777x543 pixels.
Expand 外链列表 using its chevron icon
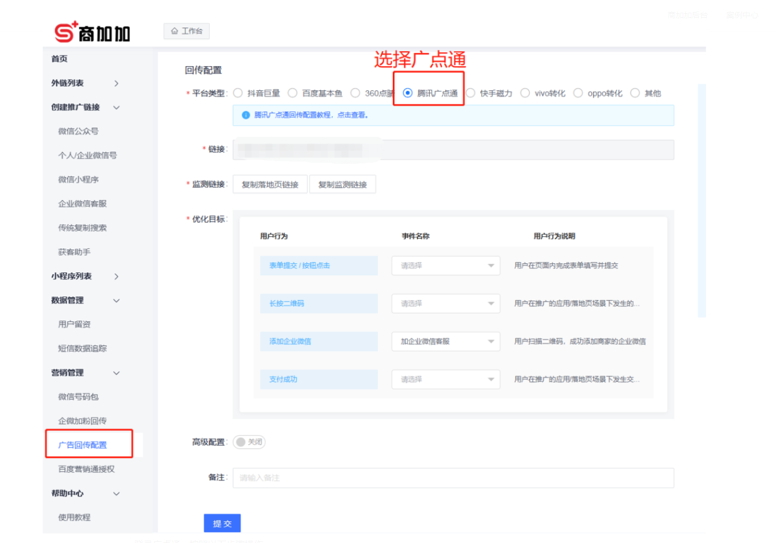click(x=116, y=83)
